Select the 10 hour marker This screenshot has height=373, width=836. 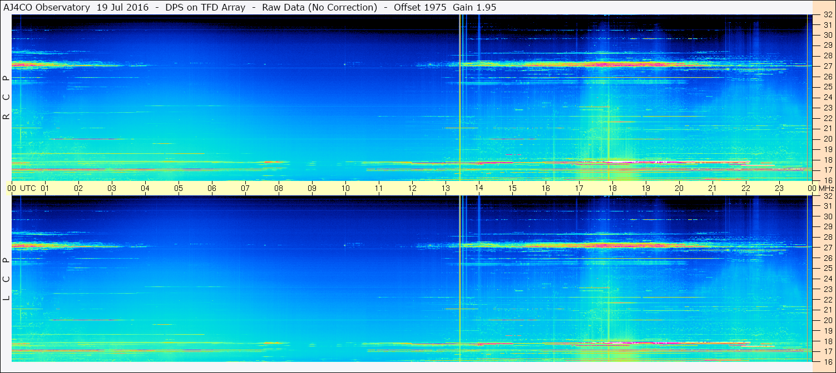click(345, 188)
